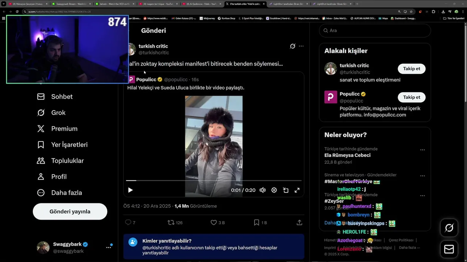The width and height of the screenshot is (467, 262).
Task: Click the turkish critic author name on post
Action: (153, 46)
